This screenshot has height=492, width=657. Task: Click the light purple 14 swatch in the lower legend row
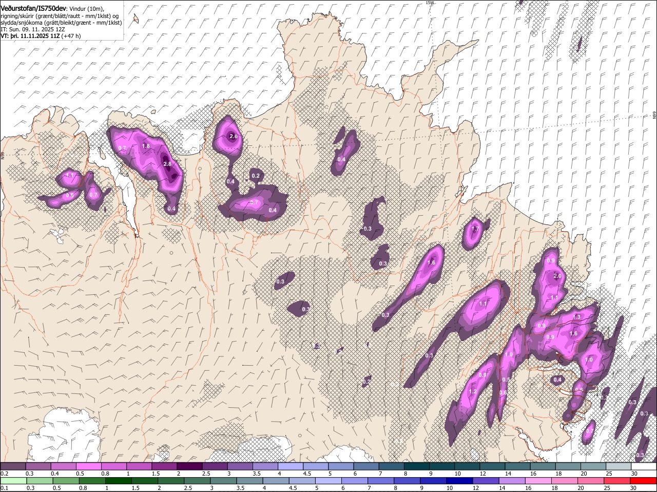(x=513, y=481)
